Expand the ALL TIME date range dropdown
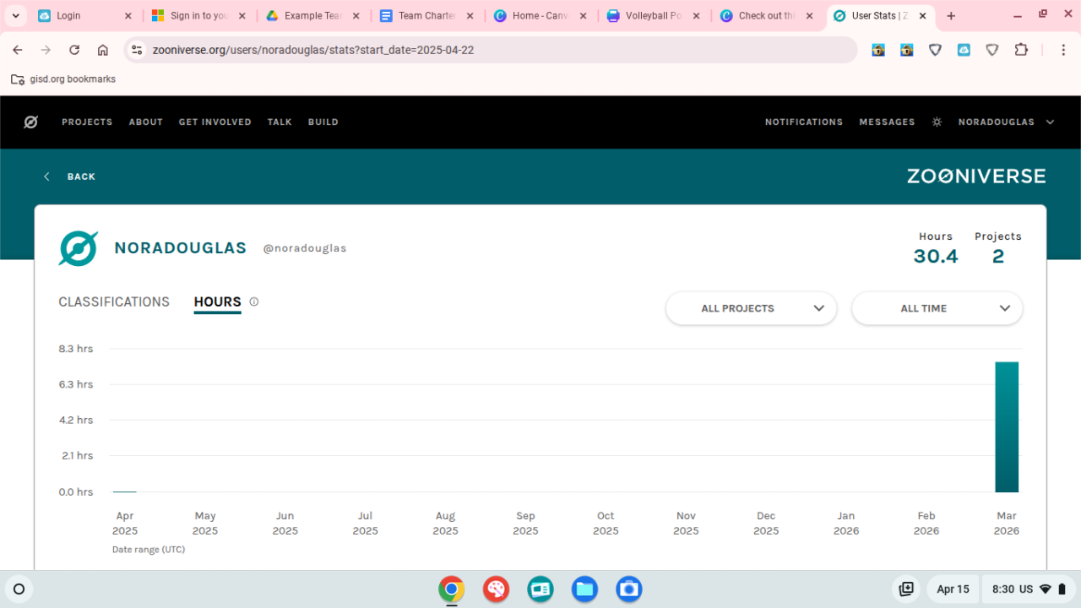The width and height of the screenshot is (1081, 608). point(937,308)
